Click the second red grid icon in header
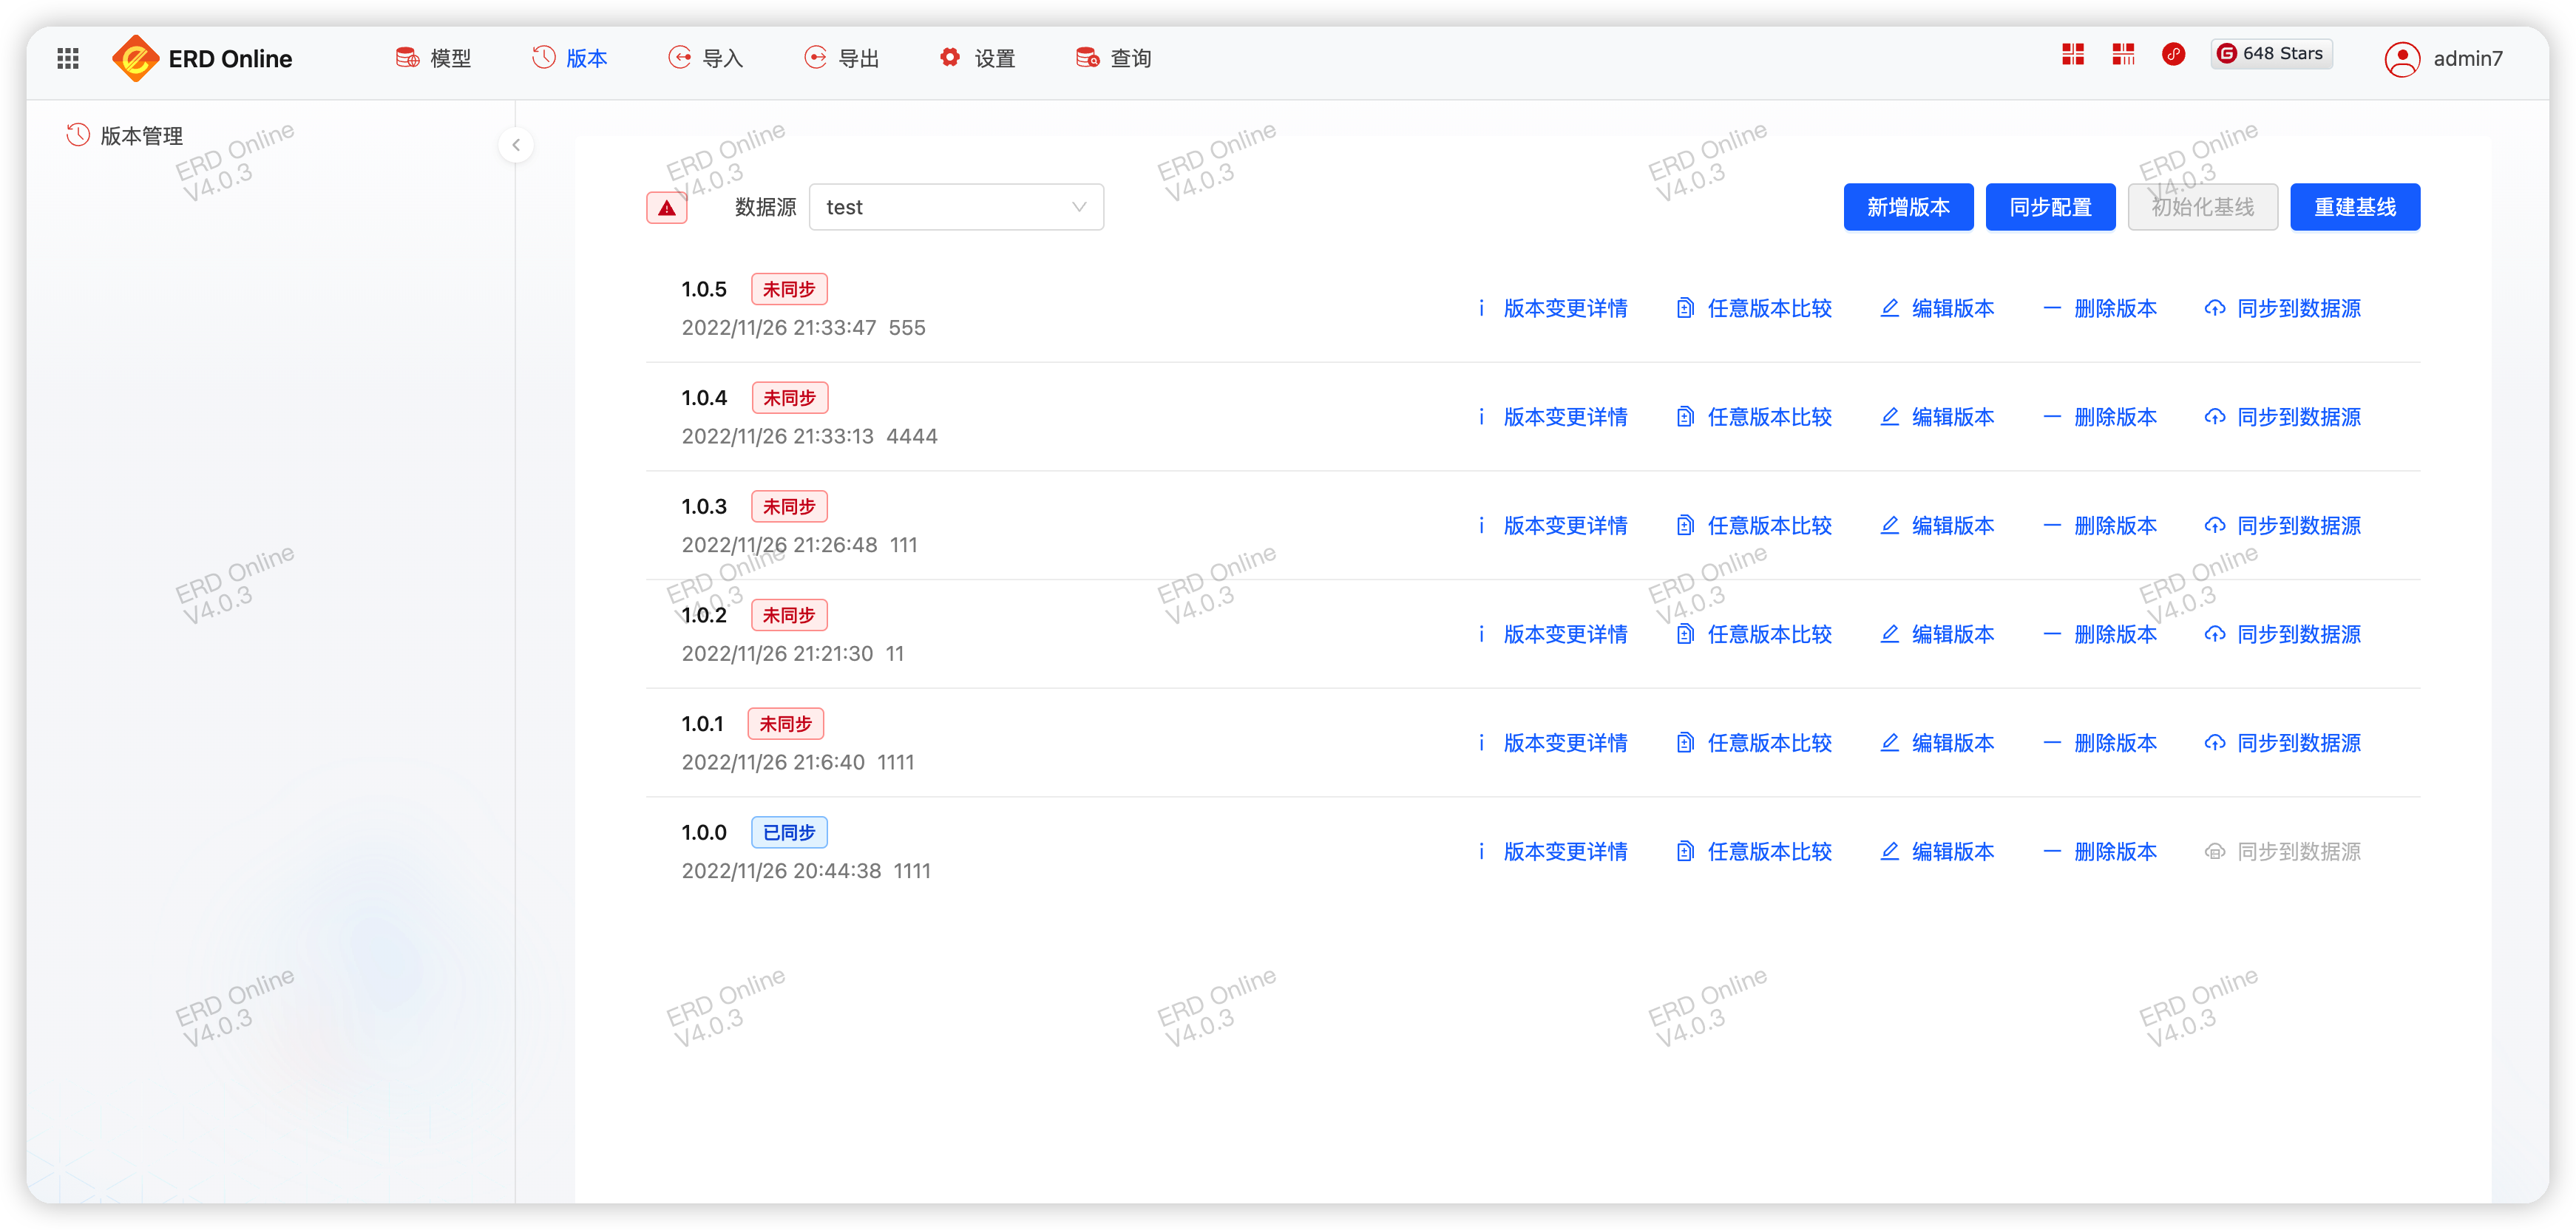Screen dimensions: 2576x1230 (x=2123, y=54)
